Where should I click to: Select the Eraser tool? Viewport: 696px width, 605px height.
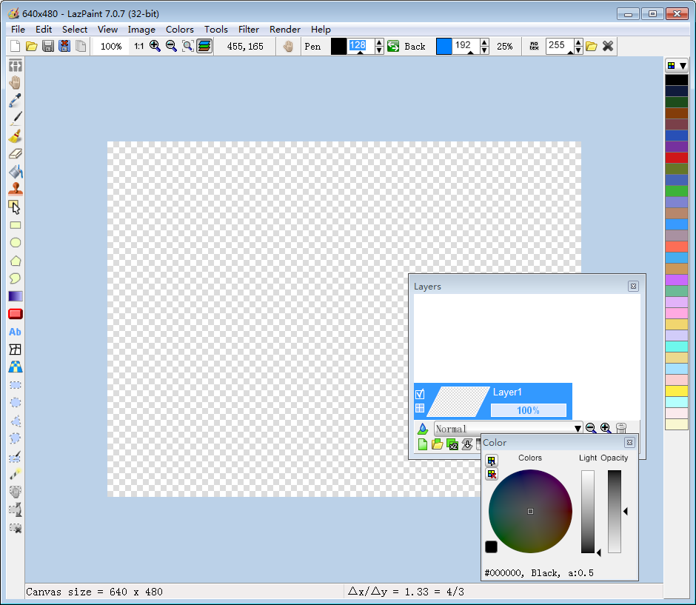click(15, 153)
